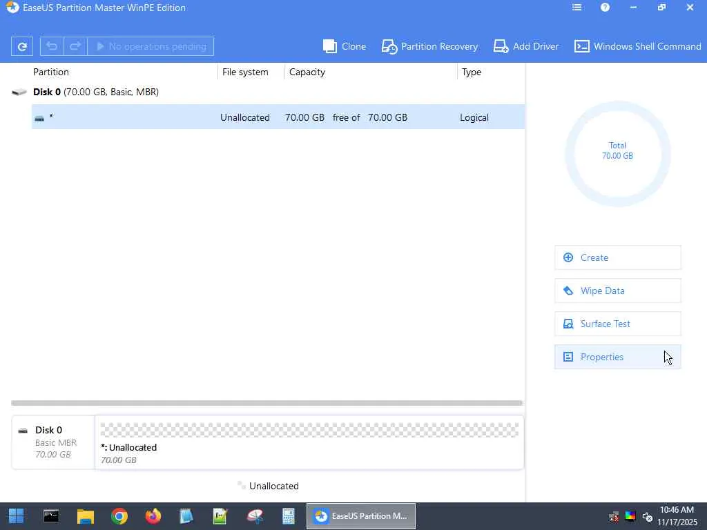707x530 pixels.
Task: Click the Type column header
Action: pyautogui.click(x=471, y=72)
